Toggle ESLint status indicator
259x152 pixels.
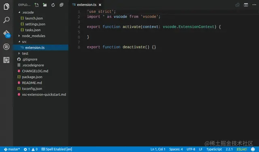[242, 149]
